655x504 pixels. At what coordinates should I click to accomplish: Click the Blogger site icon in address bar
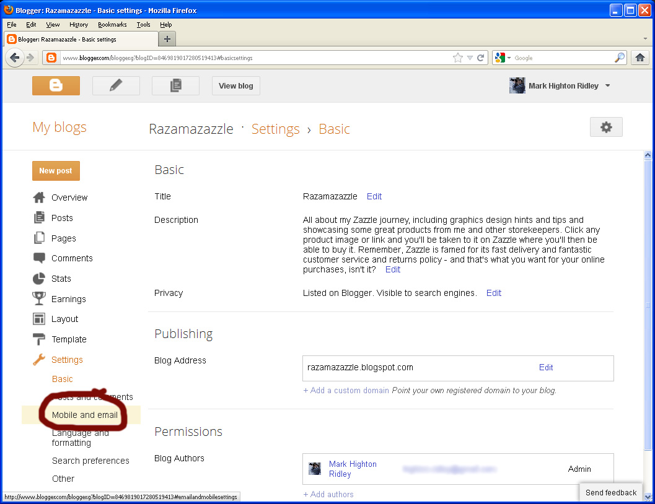coord(51,58)
